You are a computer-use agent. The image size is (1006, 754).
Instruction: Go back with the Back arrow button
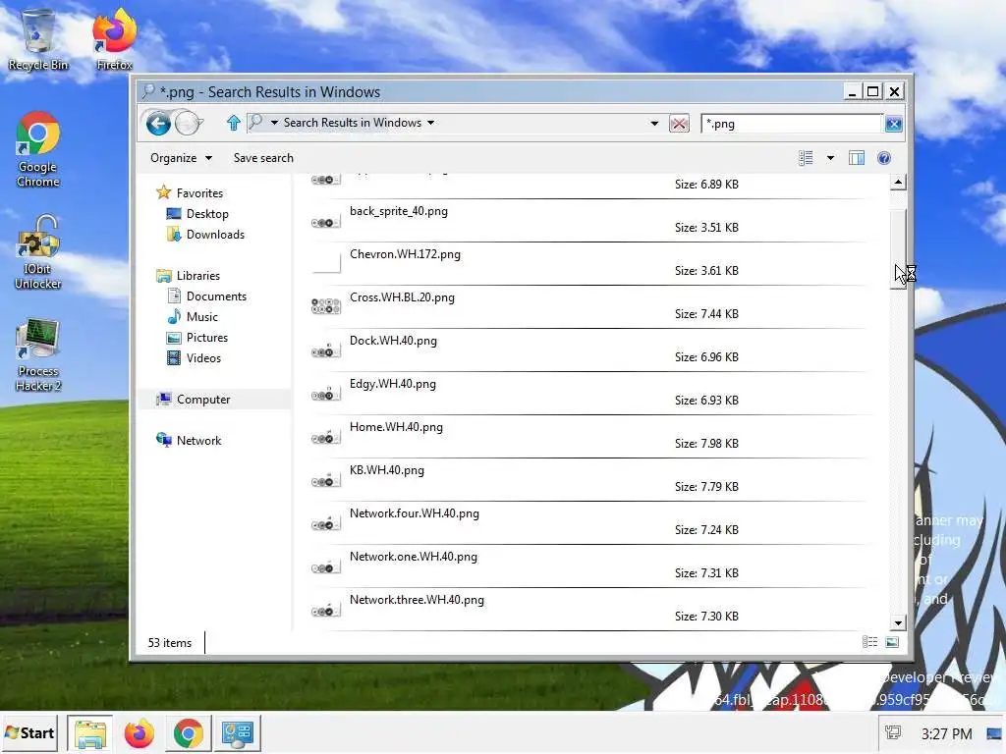click(158, 123)
